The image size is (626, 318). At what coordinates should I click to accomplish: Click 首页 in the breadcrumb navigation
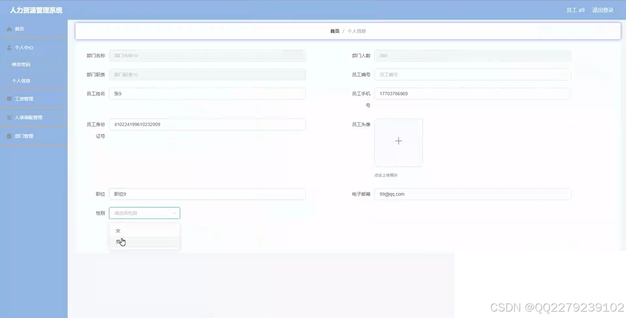(334, 31)
